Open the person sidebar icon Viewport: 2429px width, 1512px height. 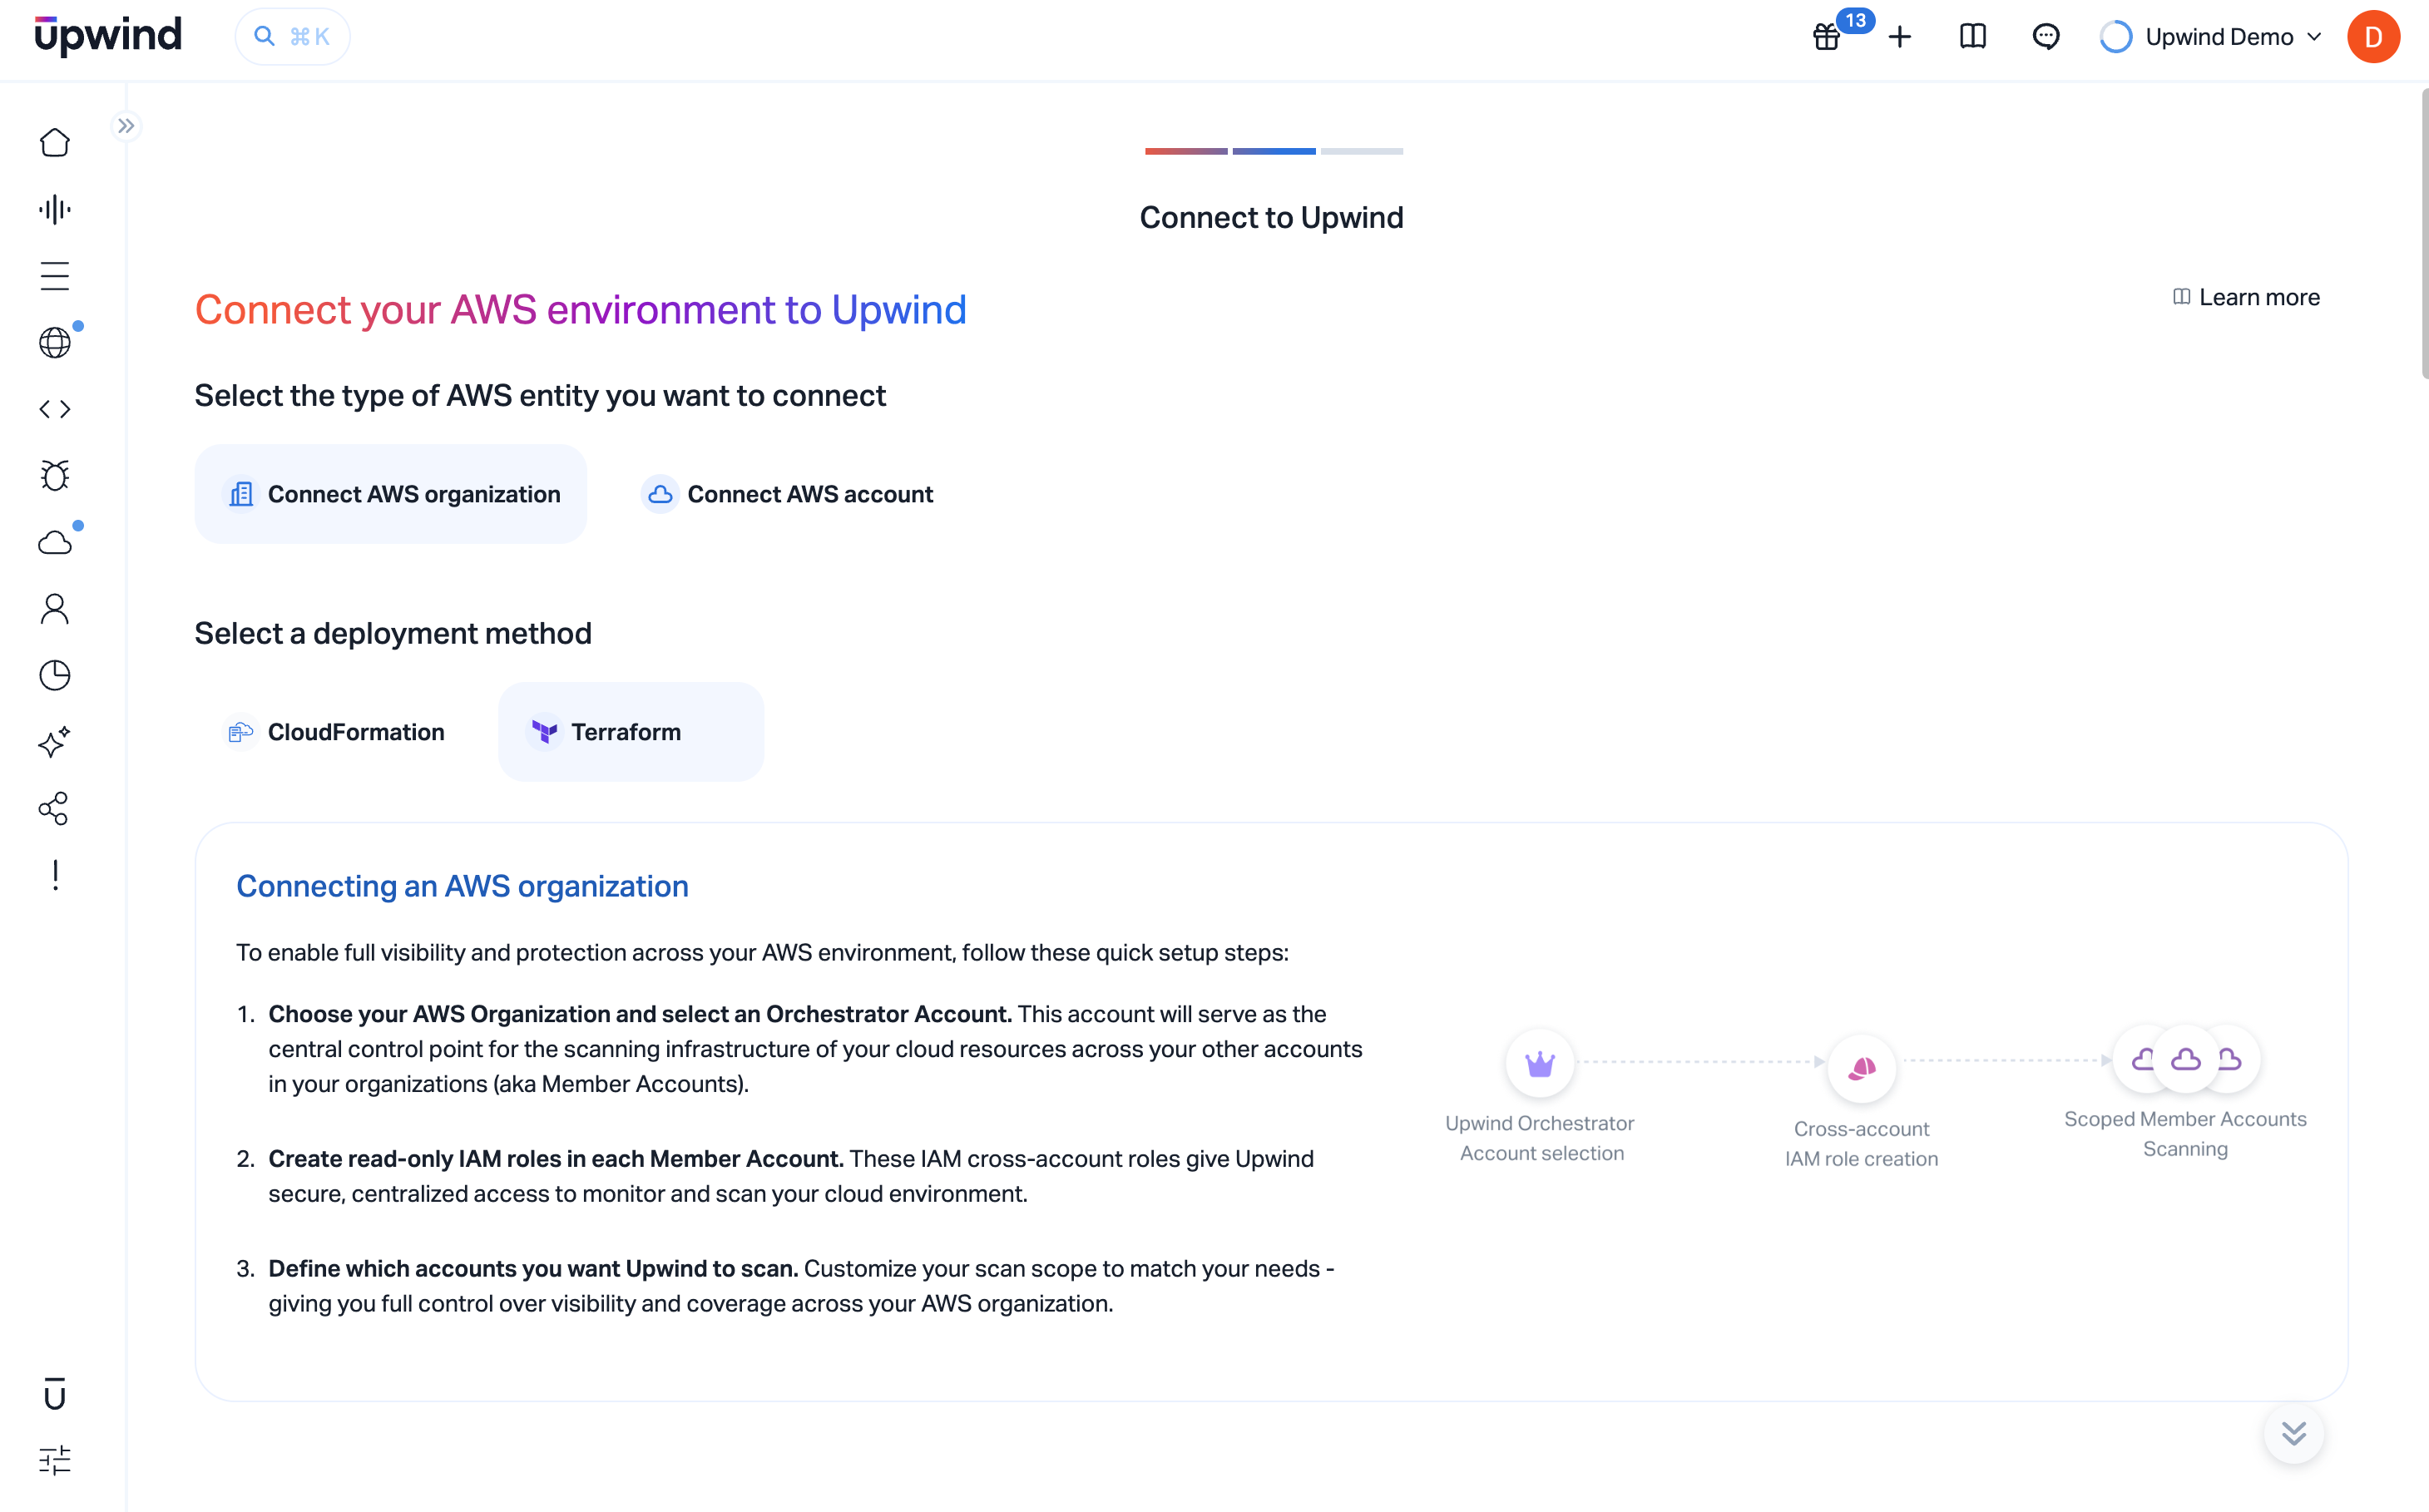[x=55, y=609]
